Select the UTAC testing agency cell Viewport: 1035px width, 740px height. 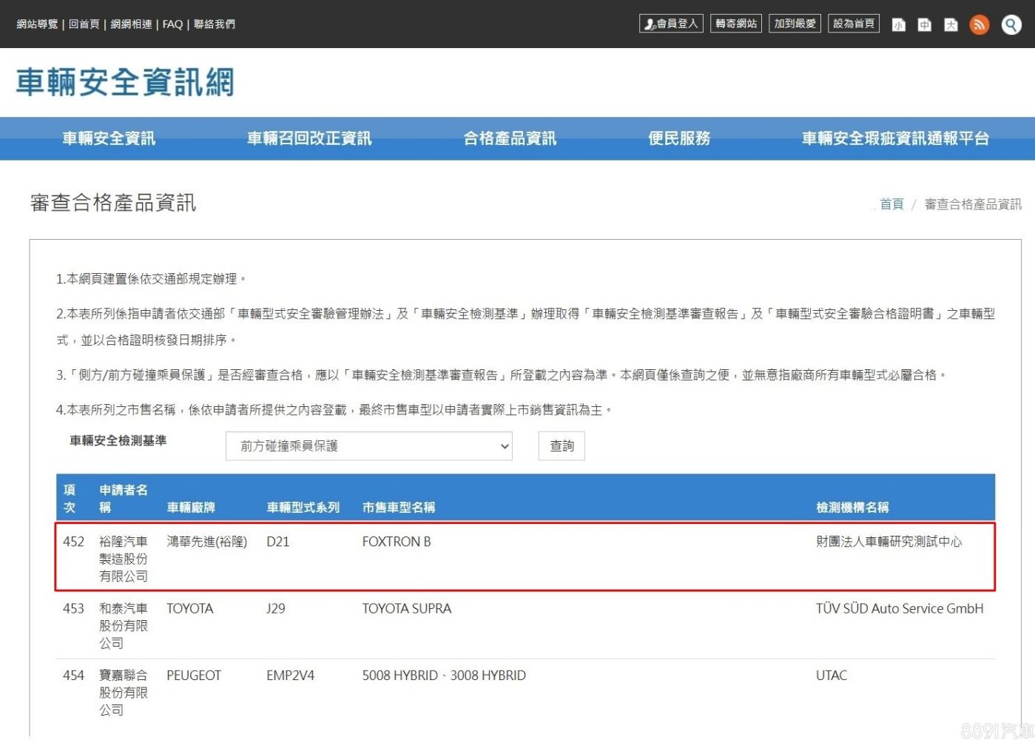[832, 675]
